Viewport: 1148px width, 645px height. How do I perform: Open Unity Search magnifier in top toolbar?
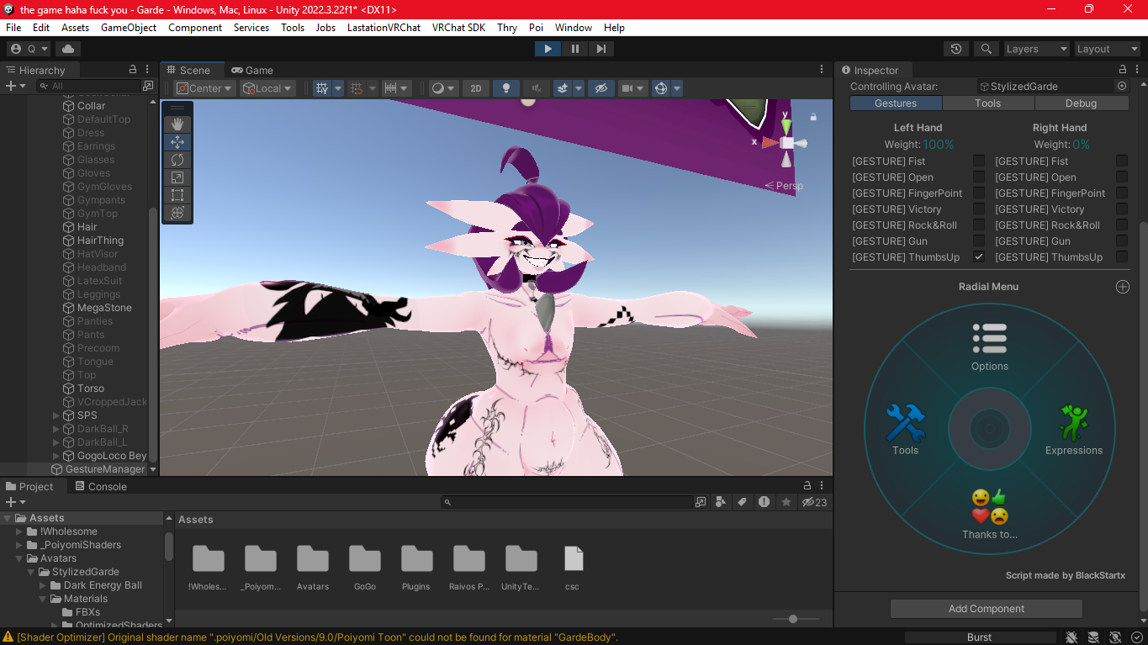point(987,49)
